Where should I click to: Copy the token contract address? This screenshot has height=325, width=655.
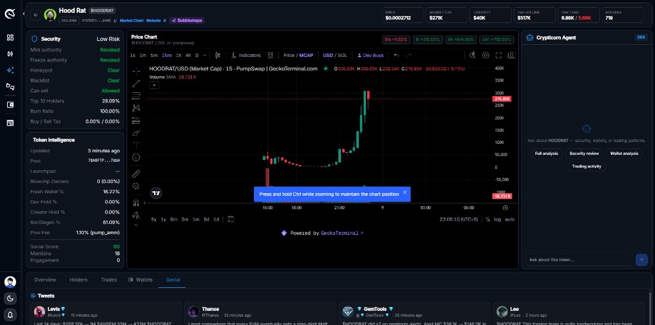tap(115, 20)
